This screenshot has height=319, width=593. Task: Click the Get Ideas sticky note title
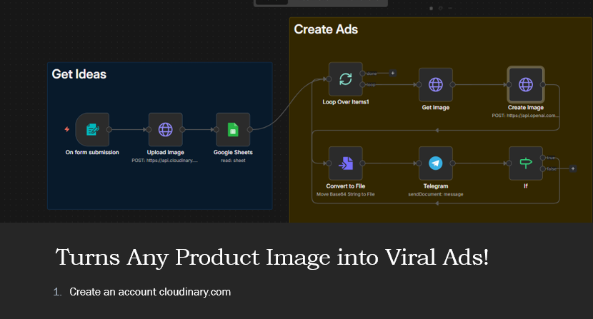(79, 74)
